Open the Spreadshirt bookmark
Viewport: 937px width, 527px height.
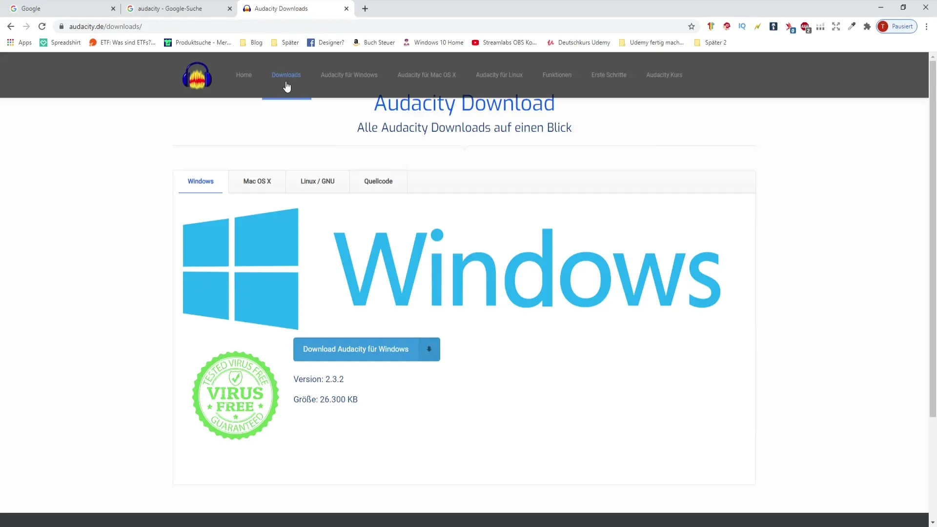(60, 42)
